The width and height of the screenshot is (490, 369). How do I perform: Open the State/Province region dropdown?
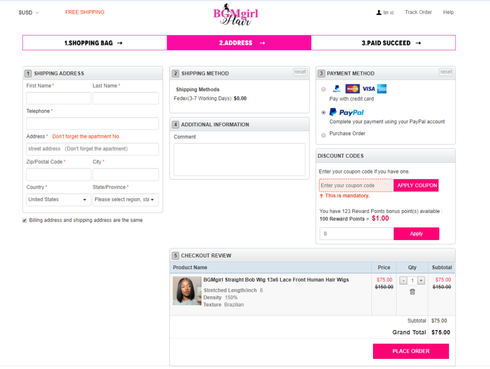click(125, 199)
